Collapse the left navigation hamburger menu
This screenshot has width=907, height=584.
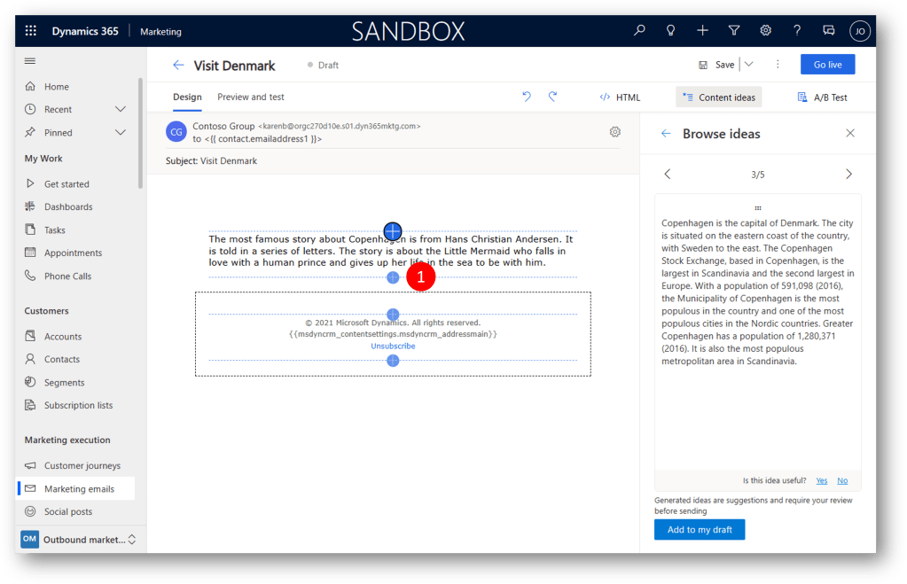(30, 61)
